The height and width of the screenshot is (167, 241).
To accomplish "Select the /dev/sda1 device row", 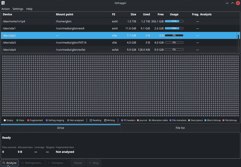I will tap(119, 28).
